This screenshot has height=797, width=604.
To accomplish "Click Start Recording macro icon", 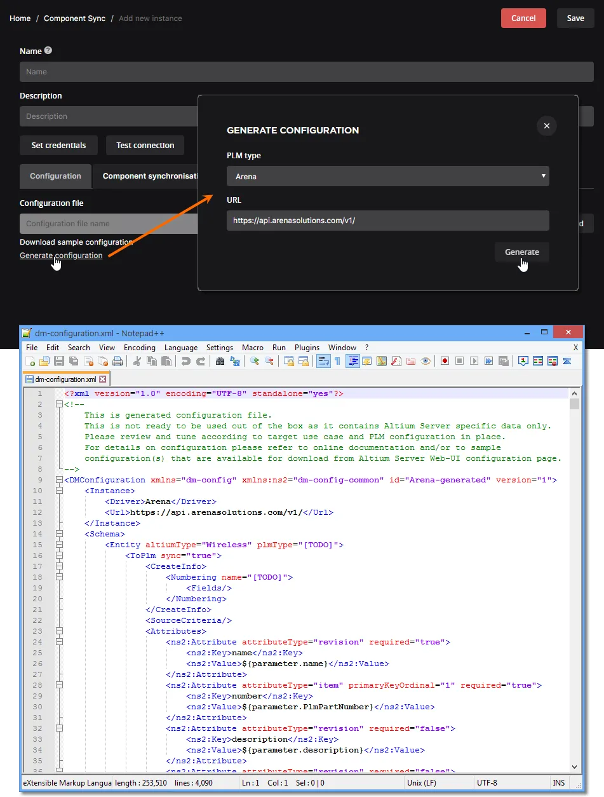I will pos(445,361).
